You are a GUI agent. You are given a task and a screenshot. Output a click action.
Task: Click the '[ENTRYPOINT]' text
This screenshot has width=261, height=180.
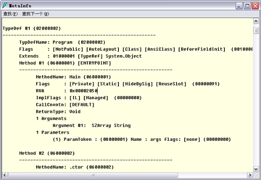94,63
